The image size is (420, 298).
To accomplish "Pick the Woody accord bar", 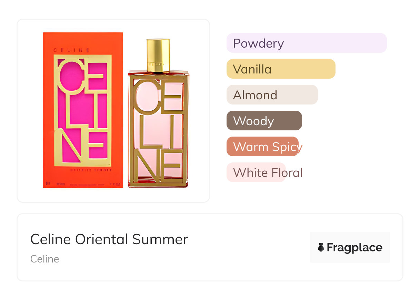I will click(x=264, y=121).
